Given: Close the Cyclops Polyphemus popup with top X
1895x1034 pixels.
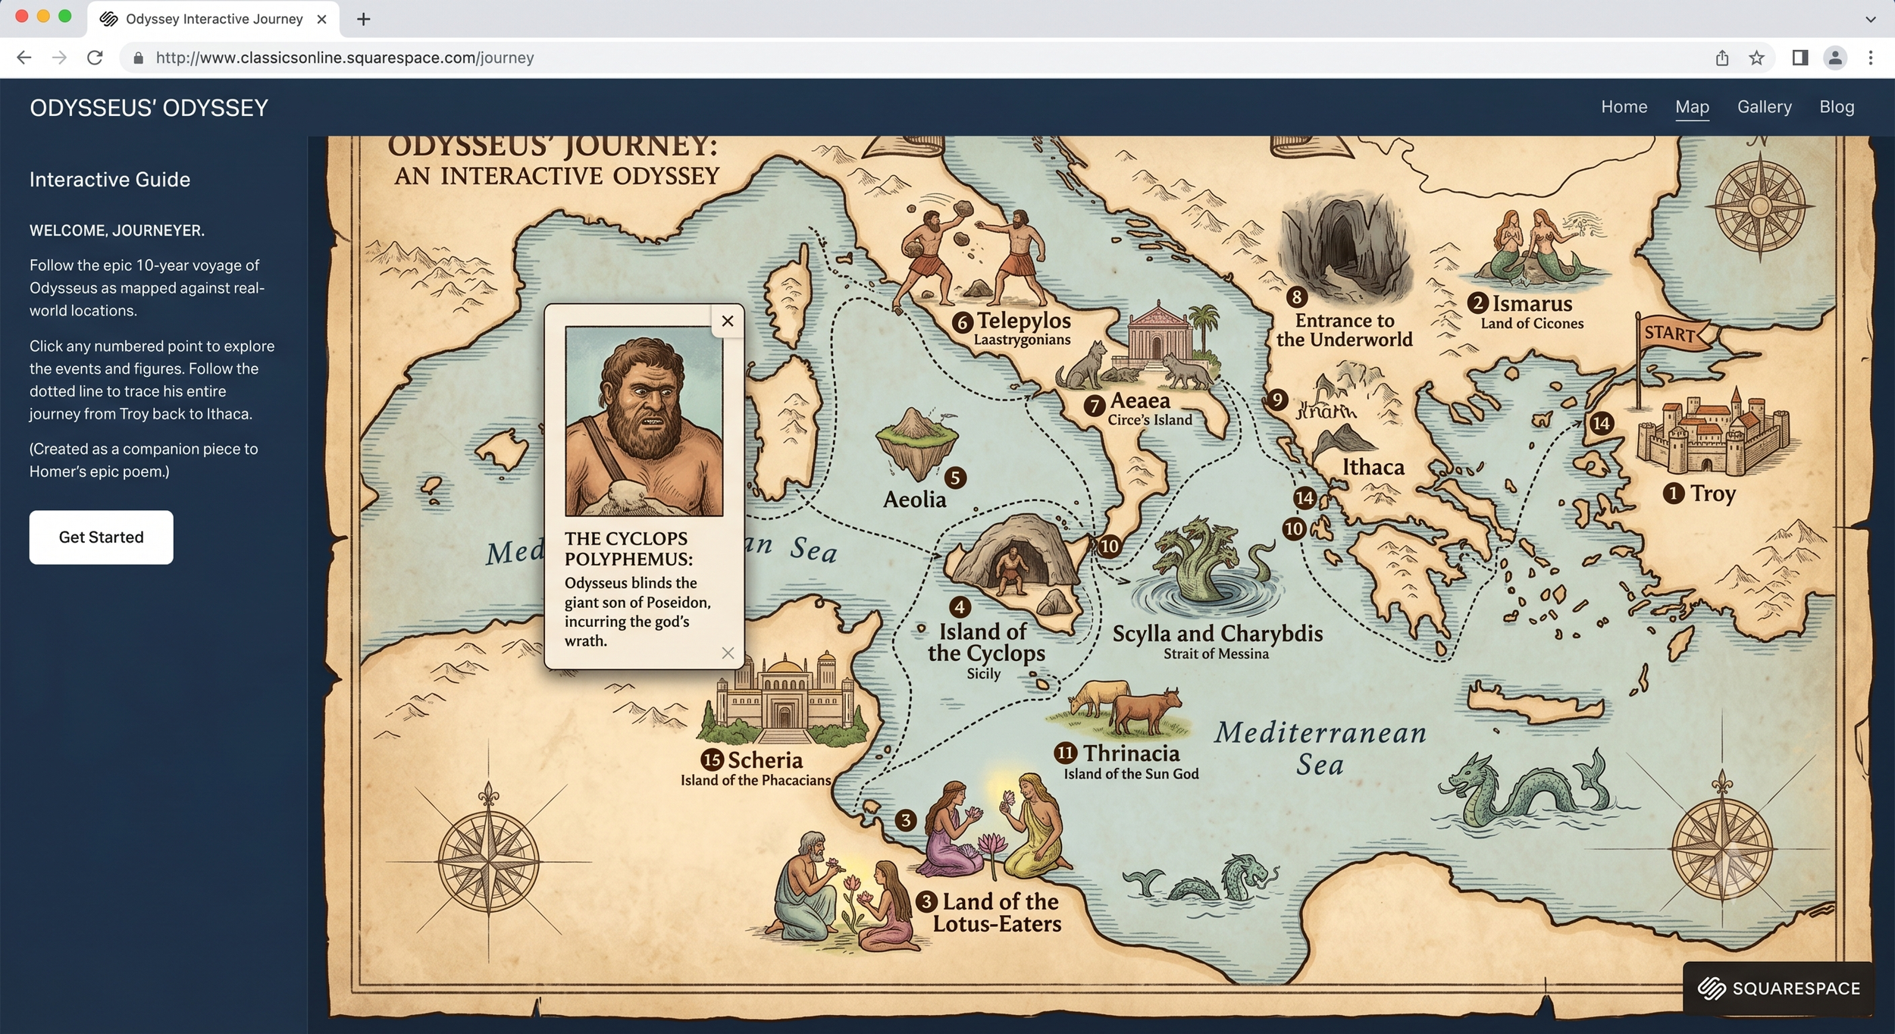Looking at the screenshot, I should [728, 321].
